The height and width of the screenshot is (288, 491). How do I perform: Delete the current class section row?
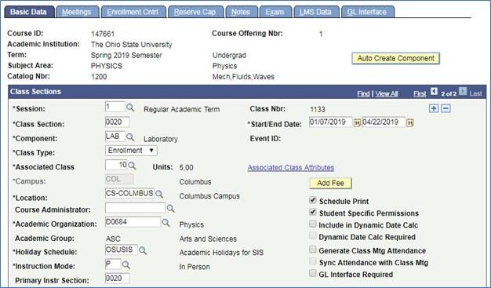[446, 108]
